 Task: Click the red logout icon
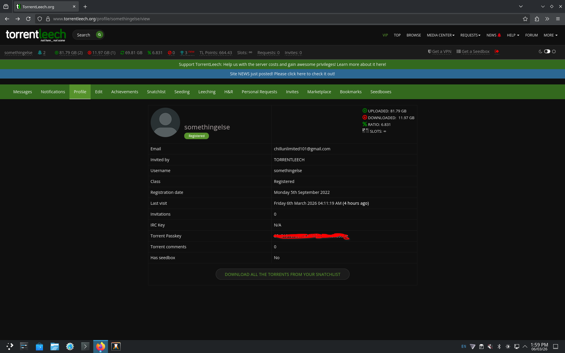point(497,51)
